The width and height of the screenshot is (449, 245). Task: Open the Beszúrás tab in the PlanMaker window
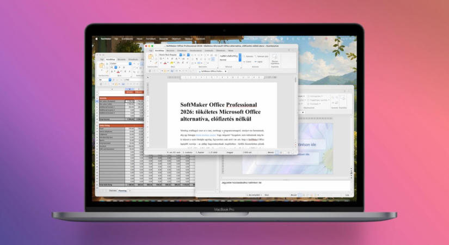121,59
